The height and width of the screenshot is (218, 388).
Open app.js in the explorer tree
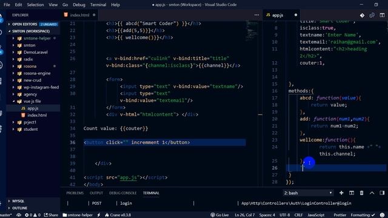pyautogui.click(x=33, y=108)
